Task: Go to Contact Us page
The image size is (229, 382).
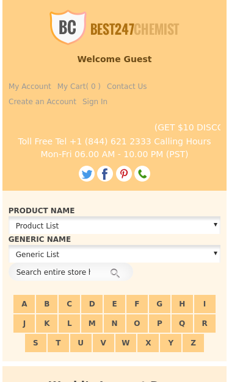Action: click(126, 87)
